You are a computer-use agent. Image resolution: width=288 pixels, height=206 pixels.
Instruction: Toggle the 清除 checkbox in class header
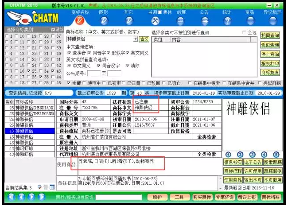[x=53, y=29]
